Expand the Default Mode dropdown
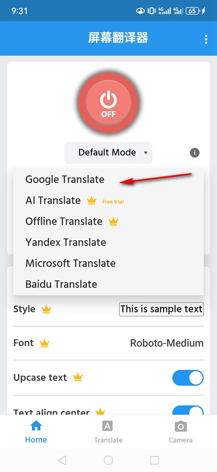The image size is (217, 472). (108, 153)
